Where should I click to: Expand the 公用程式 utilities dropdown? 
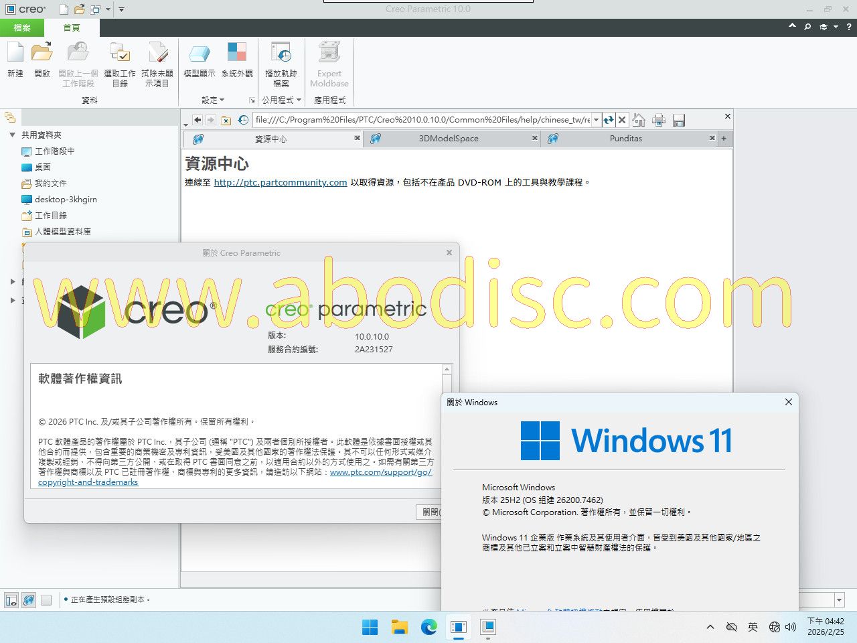281,100
